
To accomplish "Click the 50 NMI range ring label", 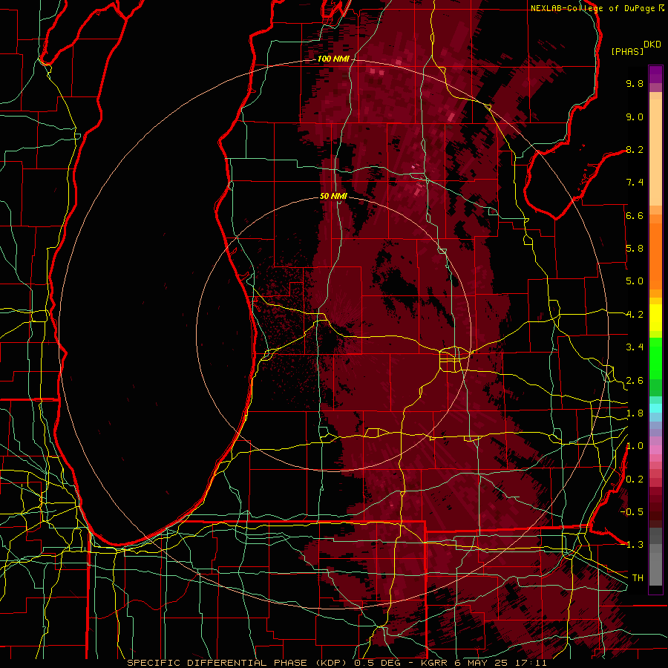I will click(x=333, y=196).
